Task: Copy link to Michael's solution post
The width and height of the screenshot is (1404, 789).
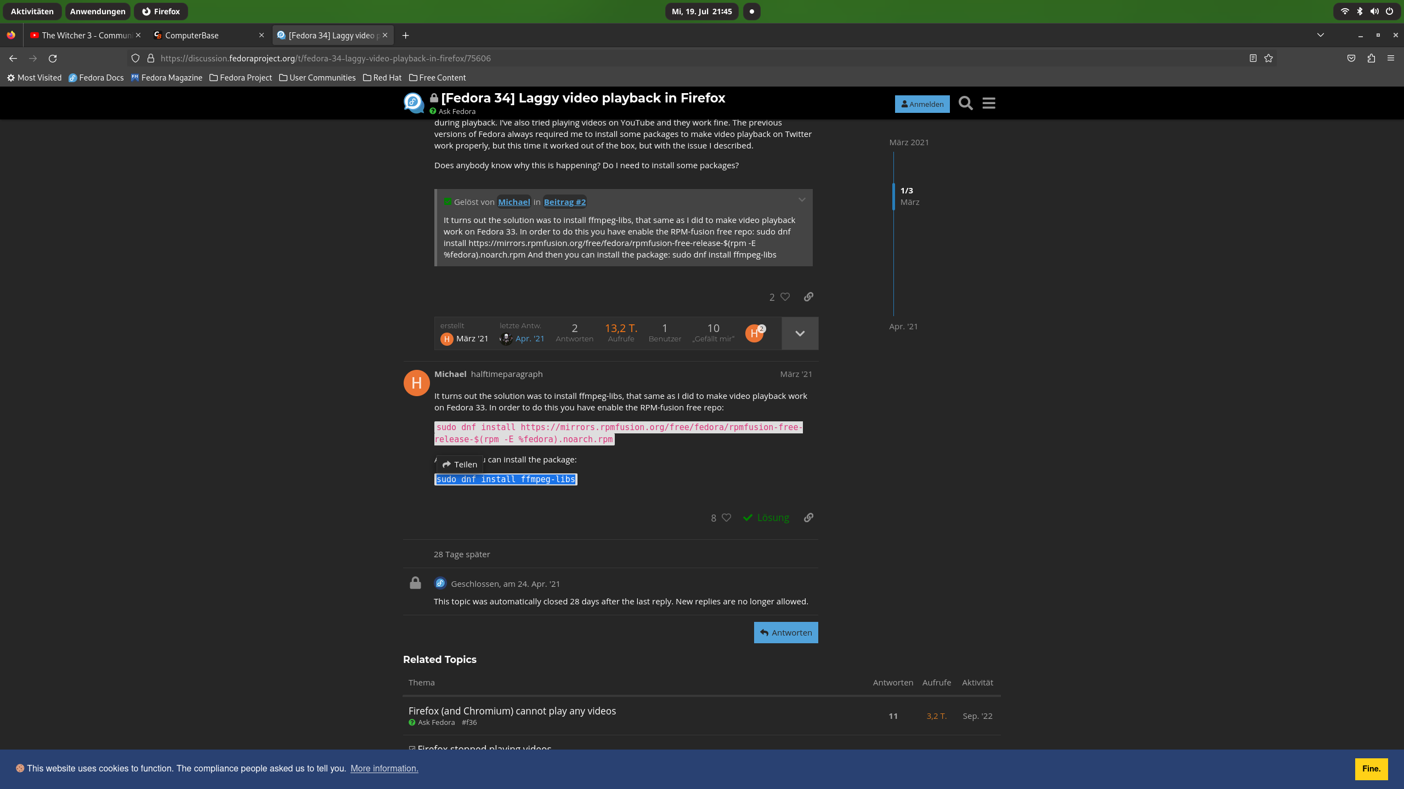Action: click(808, 517)
